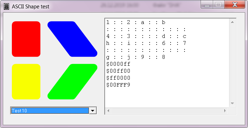Open the Test10 dropdown arrow
The height and width of the screenshot is (128, 248).
click(x=93, y=111)
